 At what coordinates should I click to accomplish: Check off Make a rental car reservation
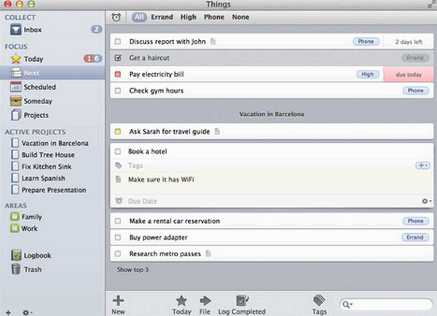pyautogui.click(x=118, y=221)
